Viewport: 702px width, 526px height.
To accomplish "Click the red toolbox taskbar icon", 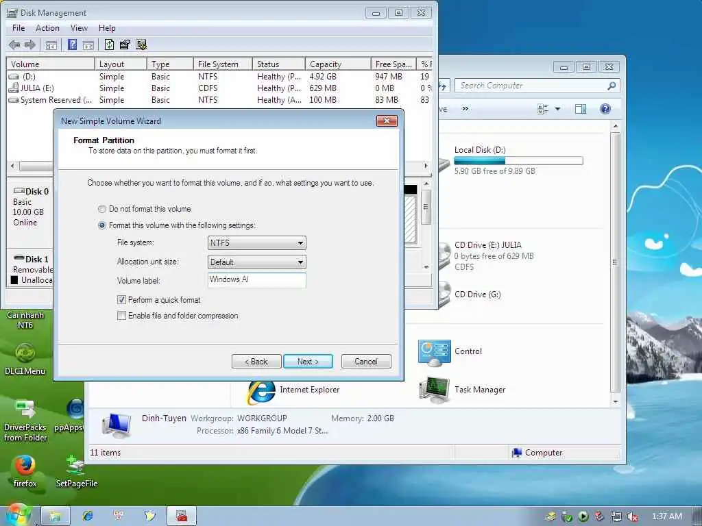I will (182, 516).
